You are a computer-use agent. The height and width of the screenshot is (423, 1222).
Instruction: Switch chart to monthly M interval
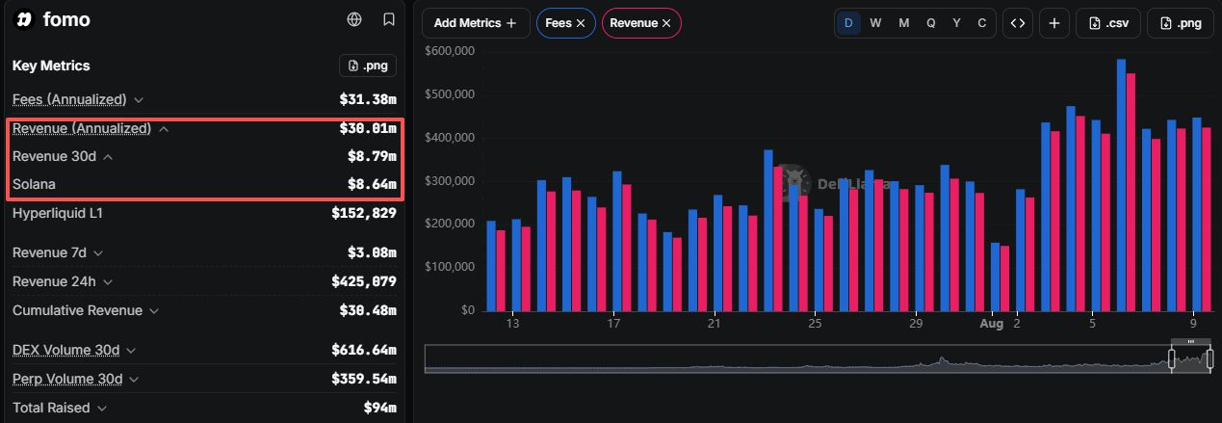tap(903, 23)
